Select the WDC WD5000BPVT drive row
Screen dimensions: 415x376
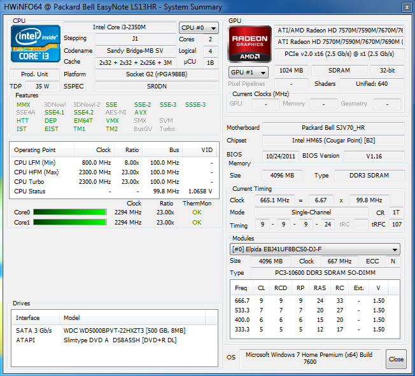coord(115,330)
